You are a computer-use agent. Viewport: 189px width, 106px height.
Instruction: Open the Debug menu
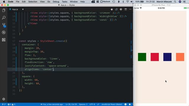click(56, 1)
